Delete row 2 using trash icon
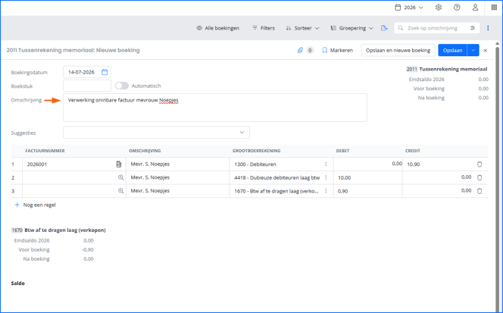This screenshot has width=503, height=313. (480, 177)
